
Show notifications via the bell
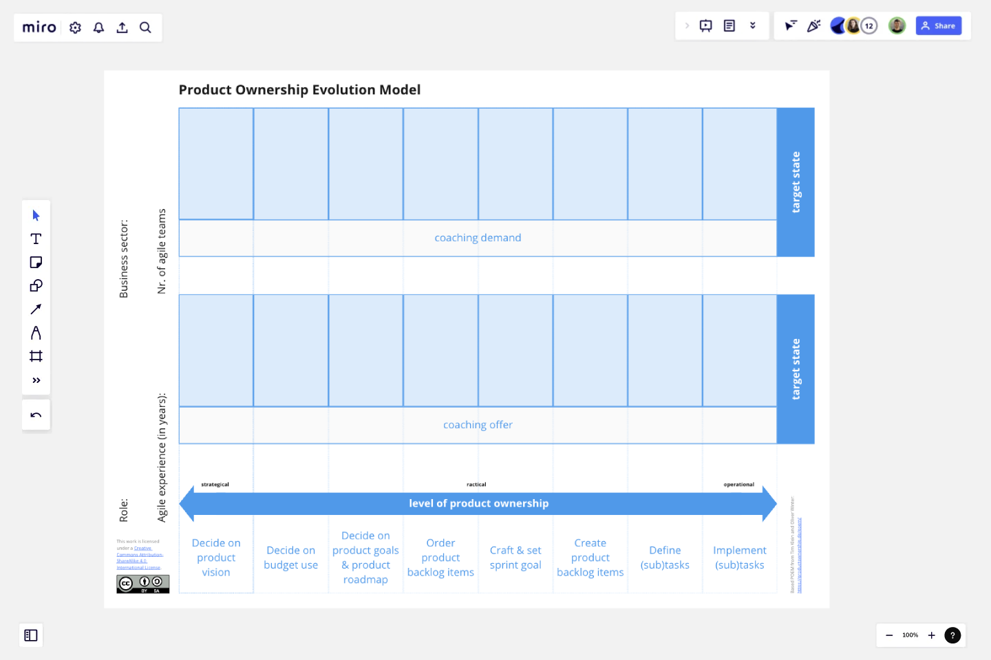coord(98,27)
